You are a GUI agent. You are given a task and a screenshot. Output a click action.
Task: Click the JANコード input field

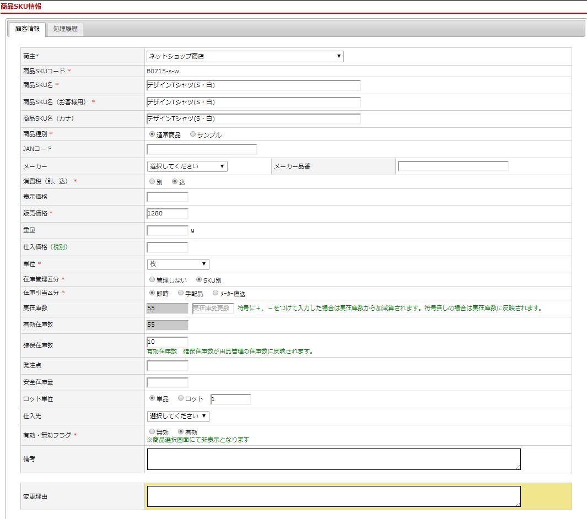click(x=202, y=149)
